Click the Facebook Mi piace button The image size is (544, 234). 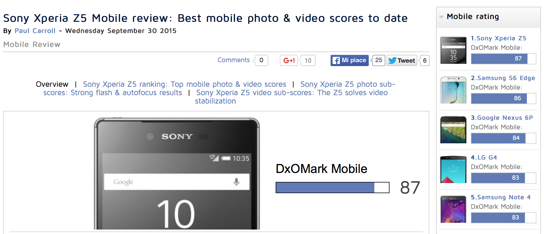tap(349, 60)
